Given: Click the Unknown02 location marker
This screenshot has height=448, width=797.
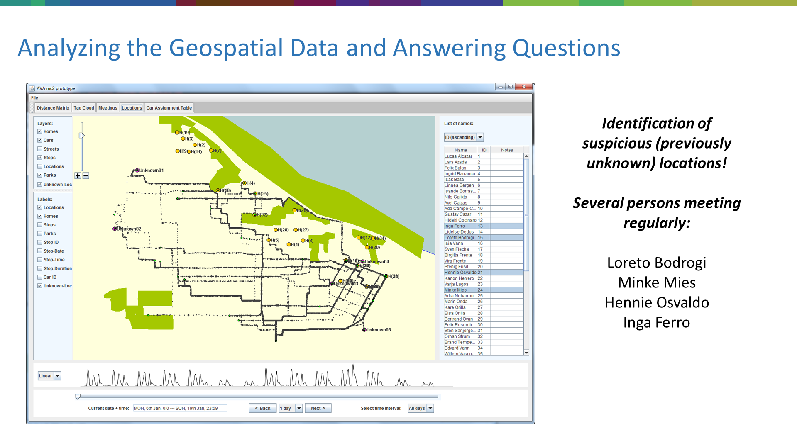Looking at the screenshot, I should (x=115, y=229).
